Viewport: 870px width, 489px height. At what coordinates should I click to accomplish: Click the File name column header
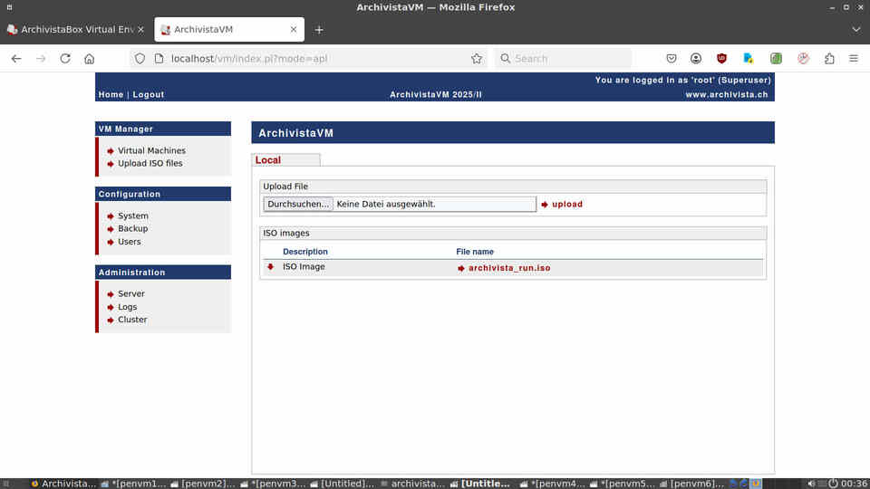click(x=474, y=252)
